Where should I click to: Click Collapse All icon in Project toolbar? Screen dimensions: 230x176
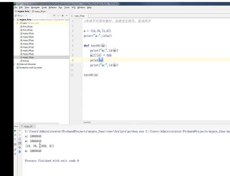tap(58, 16)
